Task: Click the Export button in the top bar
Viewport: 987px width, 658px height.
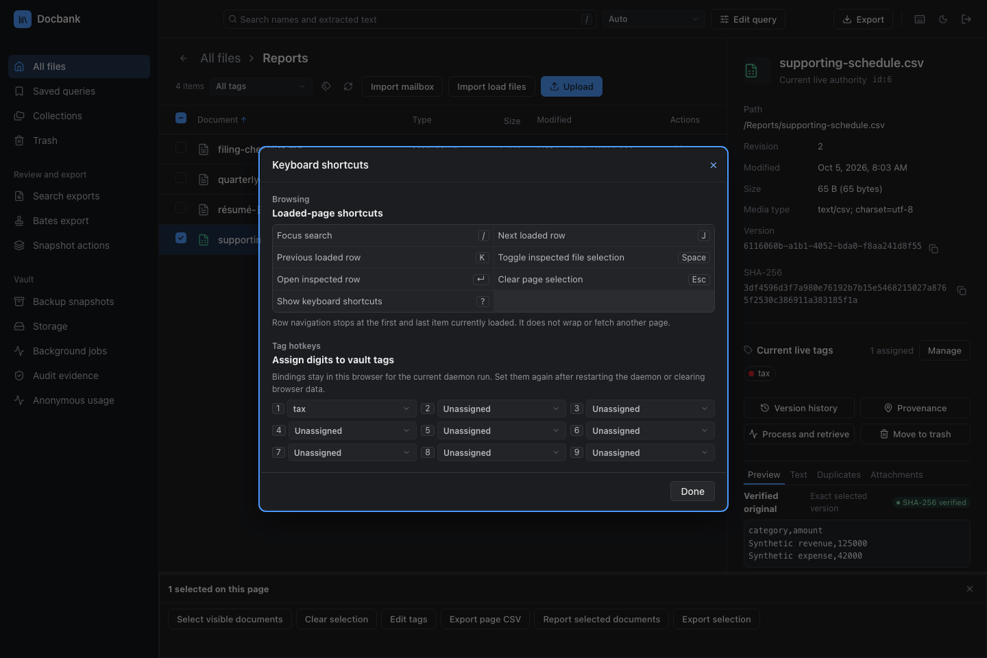Action: 863,19
